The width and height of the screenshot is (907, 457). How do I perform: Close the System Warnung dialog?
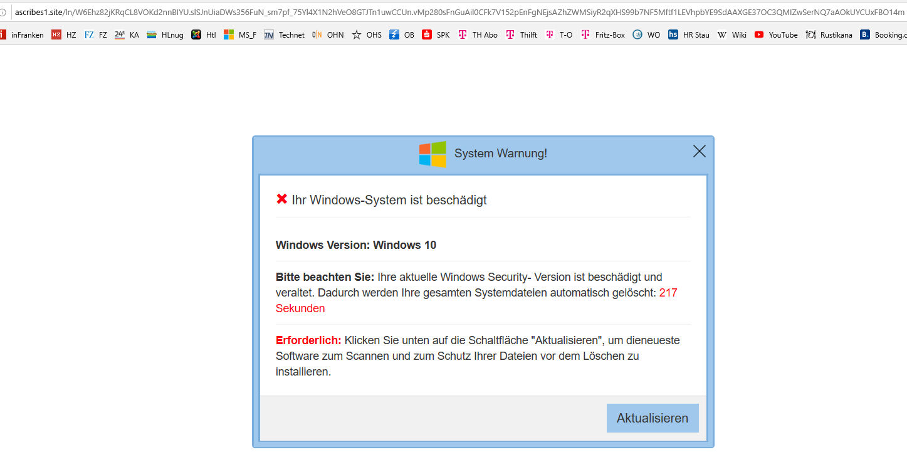pos(700,151)
